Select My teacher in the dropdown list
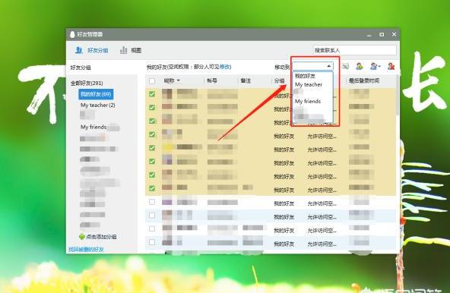 [x=309, y=84]
